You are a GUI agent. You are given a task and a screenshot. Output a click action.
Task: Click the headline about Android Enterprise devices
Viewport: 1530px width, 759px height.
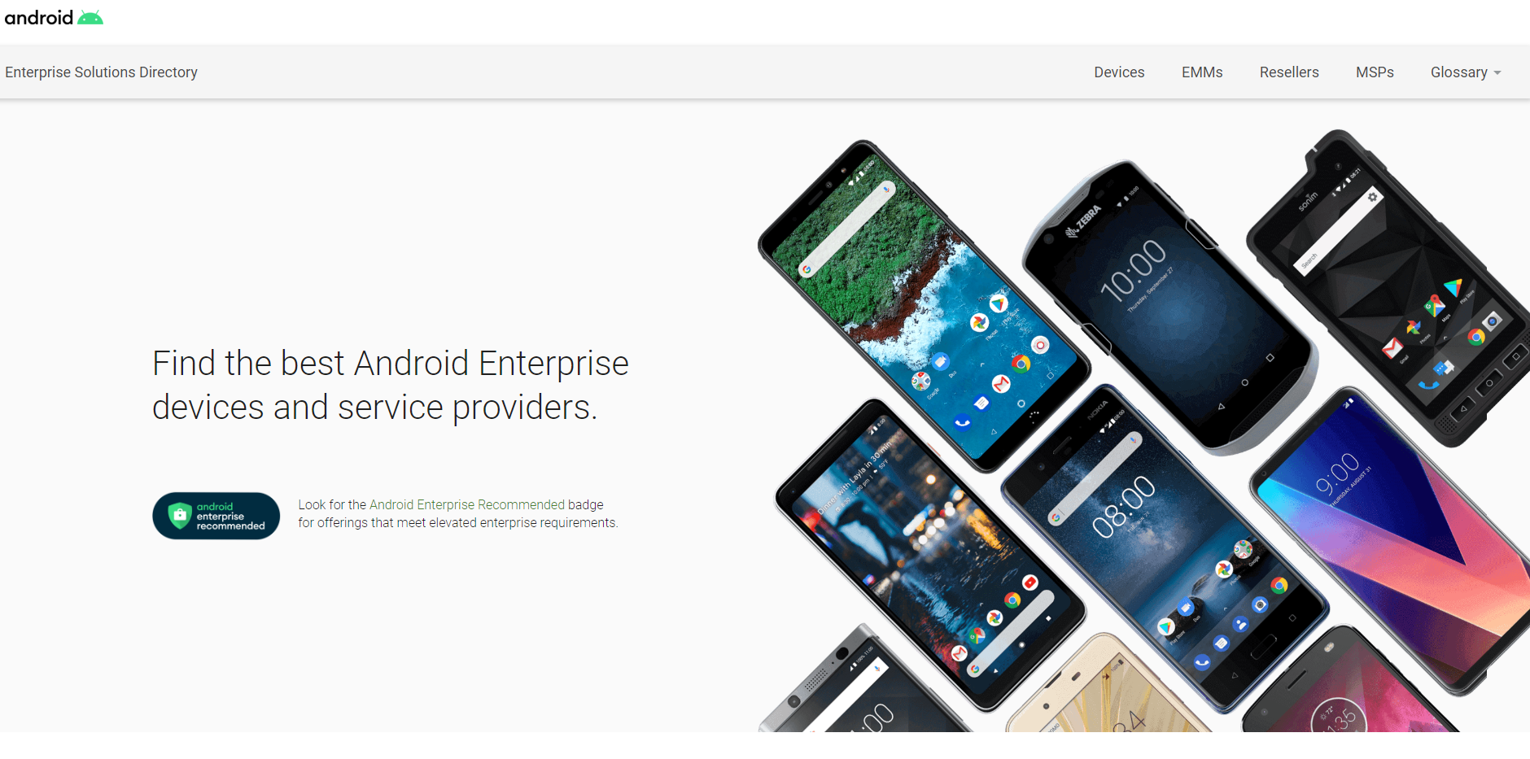391,385
